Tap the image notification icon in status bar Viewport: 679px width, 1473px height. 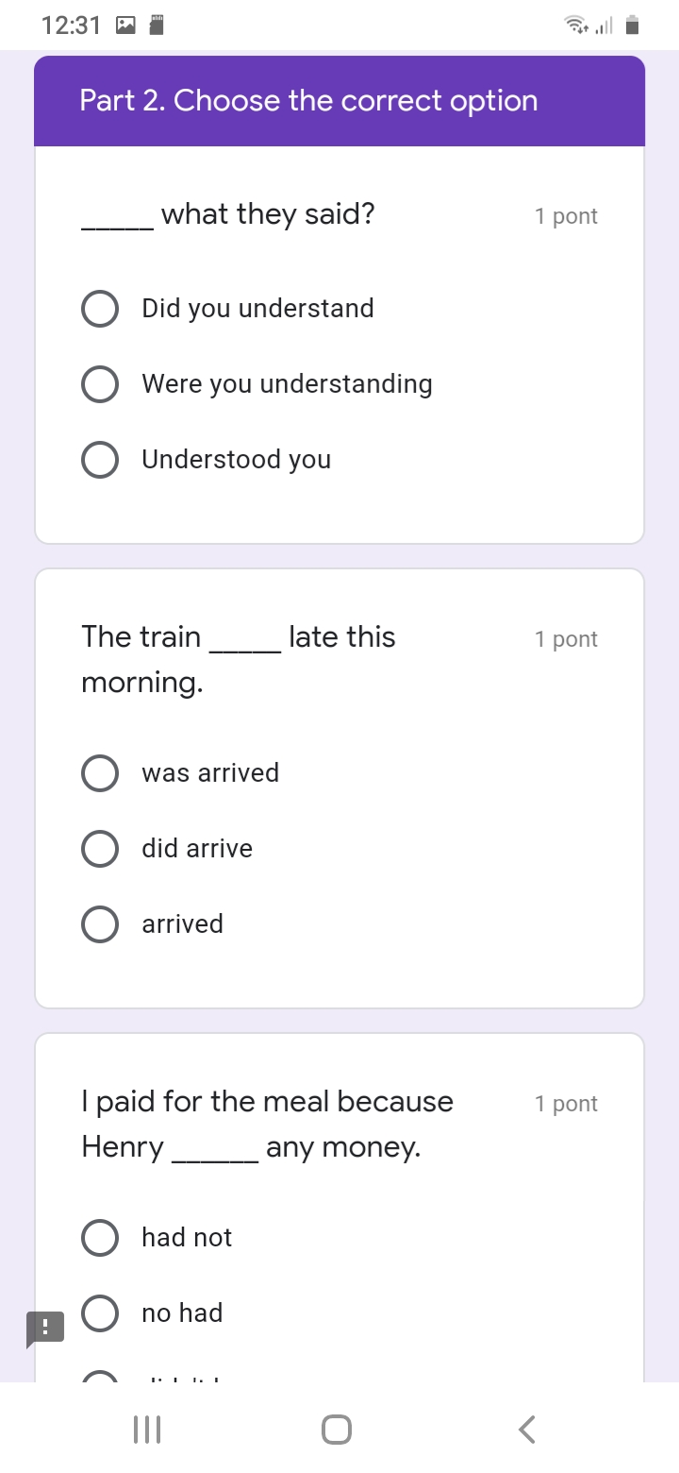coord(125,26)
